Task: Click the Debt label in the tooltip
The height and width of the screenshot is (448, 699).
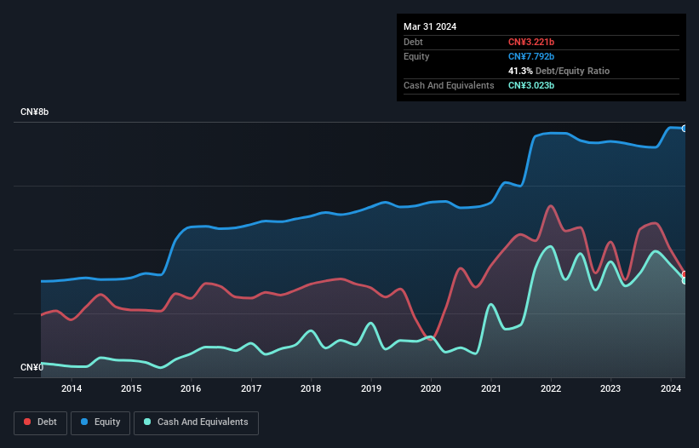Action: pyautogui.click(x=413, y=42)
